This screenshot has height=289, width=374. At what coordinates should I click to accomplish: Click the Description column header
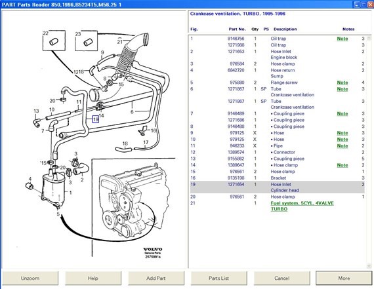[x=285, y=29]
